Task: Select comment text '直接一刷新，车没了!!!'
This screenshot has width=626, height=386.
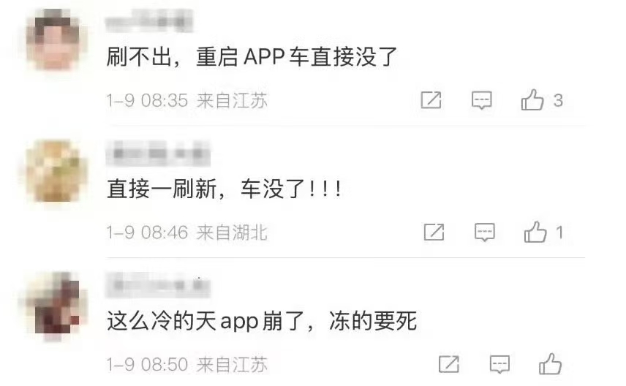Action: coord(225,189)
